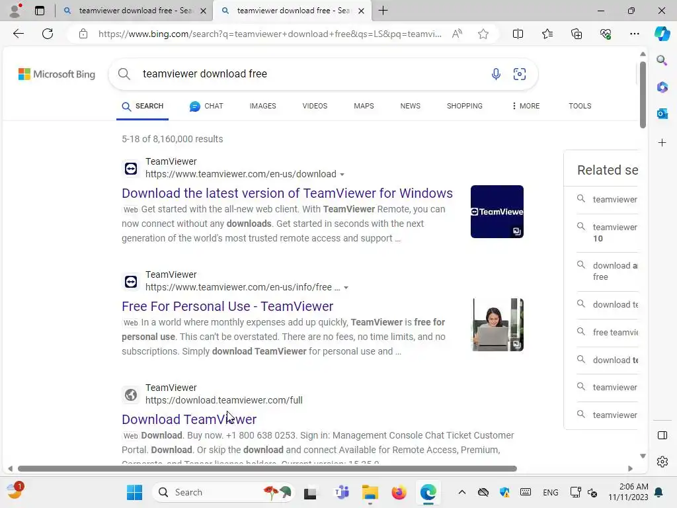Switch to the first browser tab
Screen dimensions: 677x508
pyautogui.click(x=128, y=11)
